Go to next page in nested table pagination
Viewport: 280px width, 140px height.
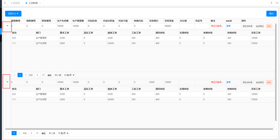pos(26,75)
